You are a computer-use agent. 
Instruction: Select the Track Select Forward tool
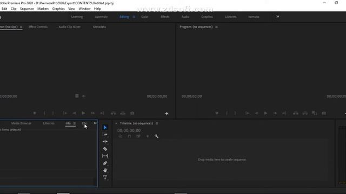105,134
